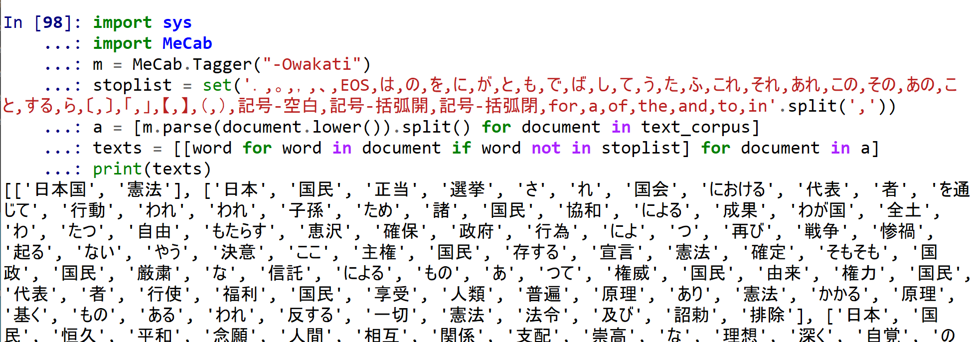
Task: Click the 'sys' module name
Action: [177, 23]
